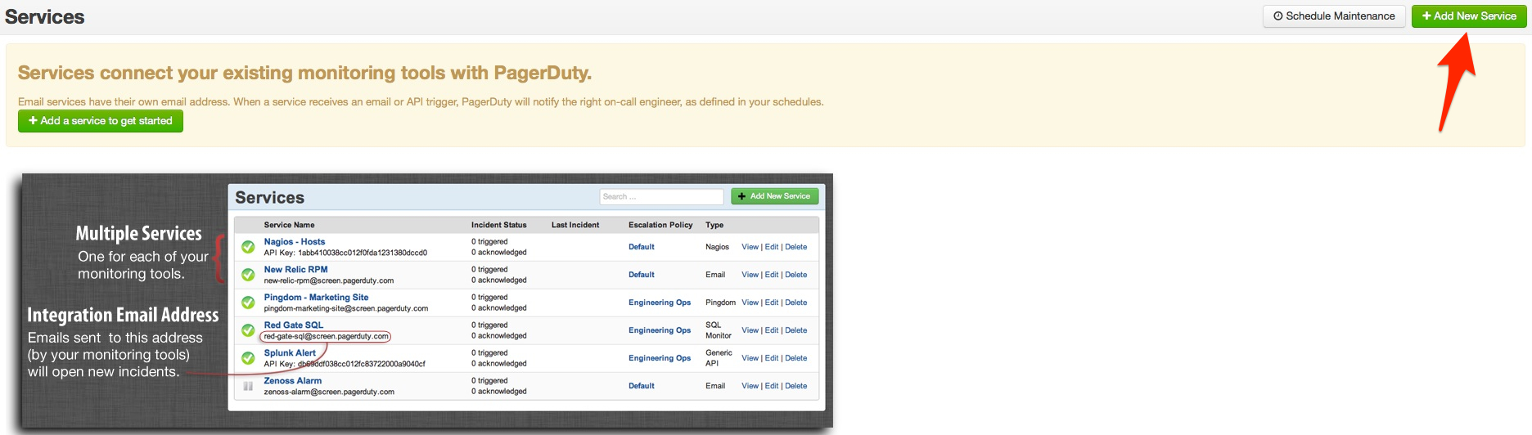Click the plus icon on the preview's Add New Service
Screen dimensions: 1532x435
point(741,196)
